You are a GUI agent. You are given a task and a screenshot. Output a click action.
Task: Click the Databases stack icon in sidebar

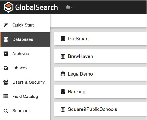[x=6, y=39]
